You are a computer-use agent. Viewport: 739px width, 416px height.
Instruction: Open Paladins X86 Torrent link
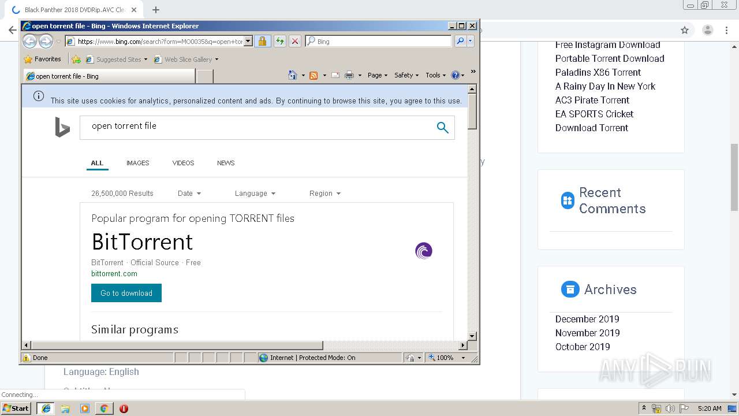click(x=598, y=72)
